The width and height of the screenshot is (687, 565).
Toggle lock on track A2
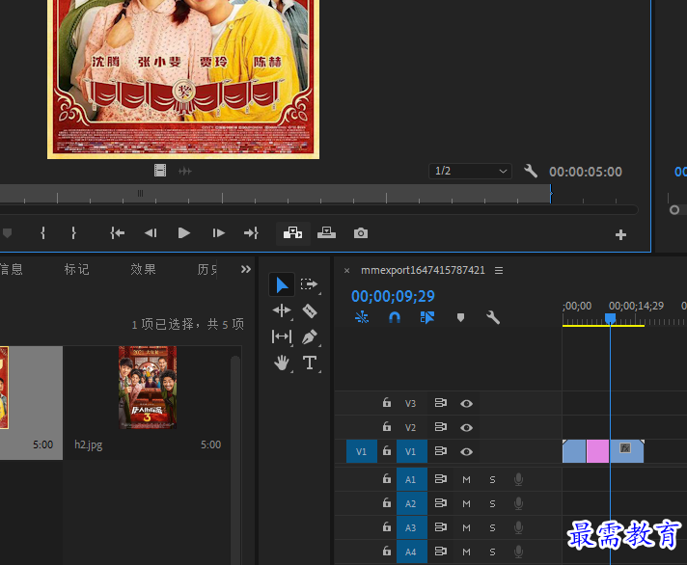[x=386, y=503]
